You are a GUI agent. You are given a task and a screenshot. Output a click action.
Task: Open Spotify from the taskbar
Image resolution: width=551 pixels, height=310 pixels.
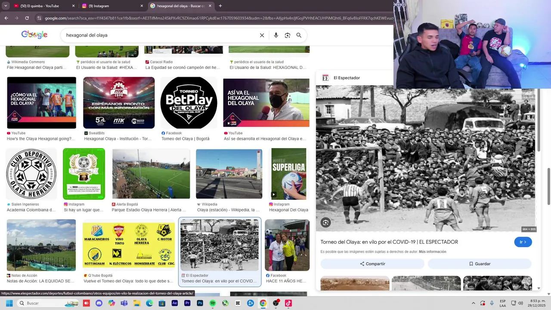pyautogui.click(x=213, y=303)
